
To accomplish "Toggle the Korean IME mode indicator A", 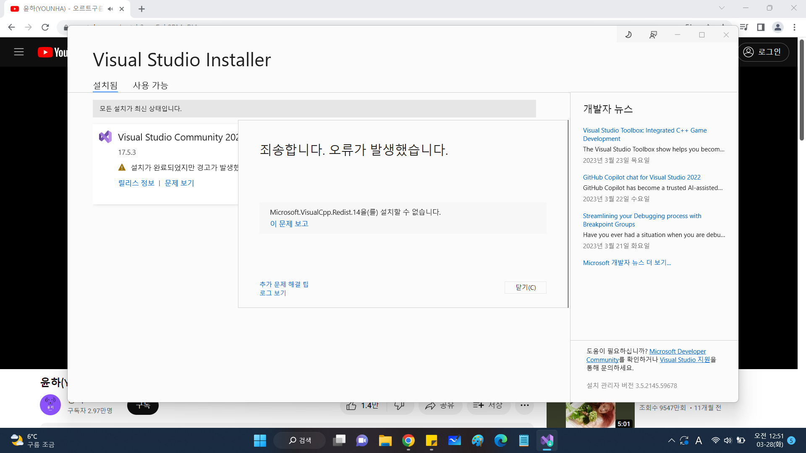I will [x=699, y=440].
